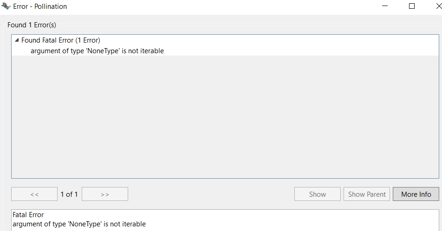Click the "1 of 1" error counter
The width and height of the screenshot is (442, 231).
pyautogui.click(x=69, y=194)
